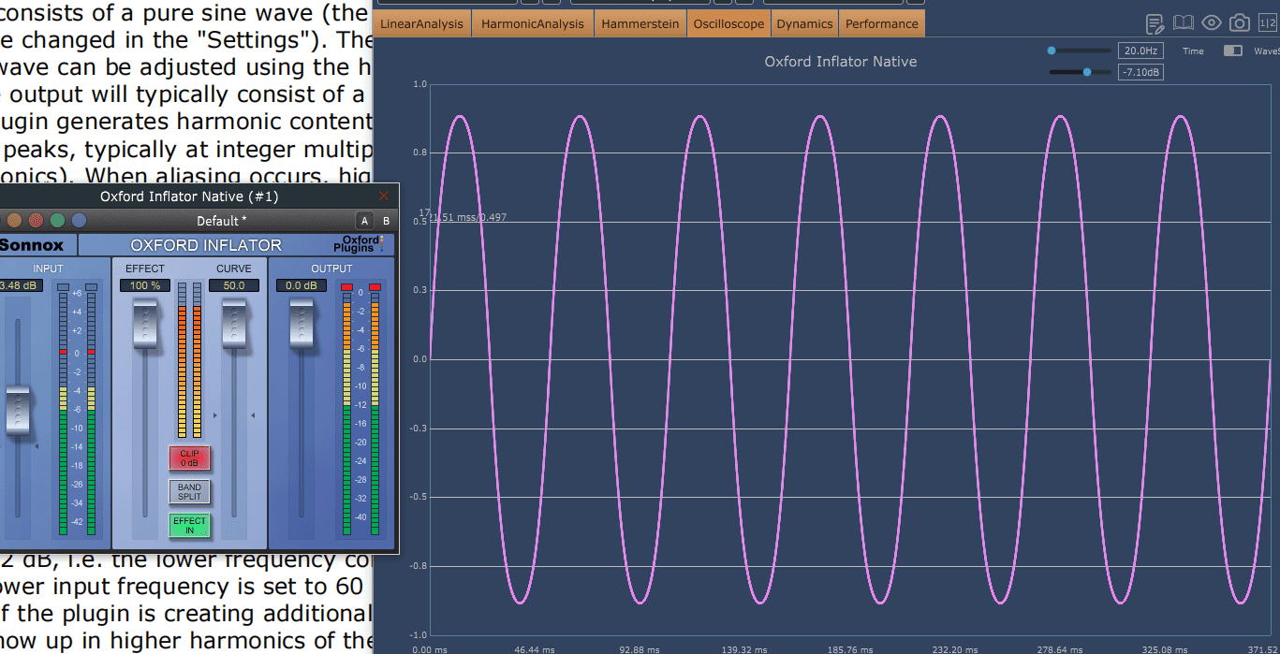The image size is (1280, 654).
Task: Toggle the Time/Wave switch
Action: 1233,51
